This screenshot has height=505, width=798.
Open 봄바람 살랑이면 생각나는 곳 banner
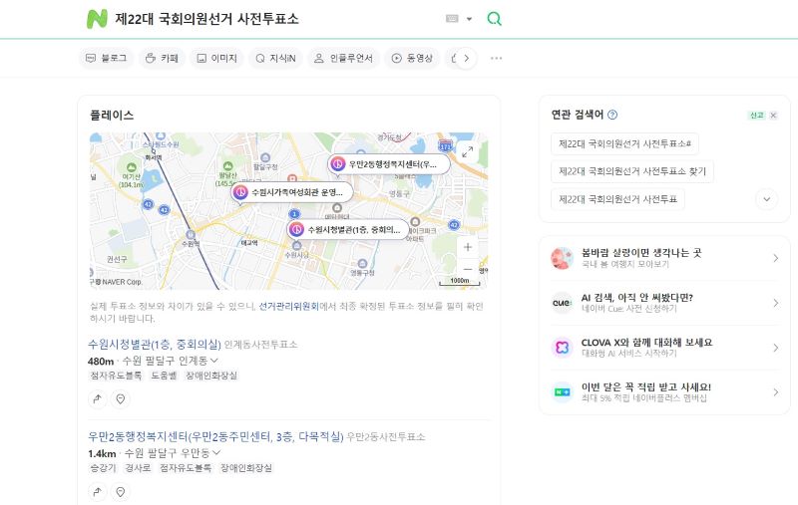664,258
